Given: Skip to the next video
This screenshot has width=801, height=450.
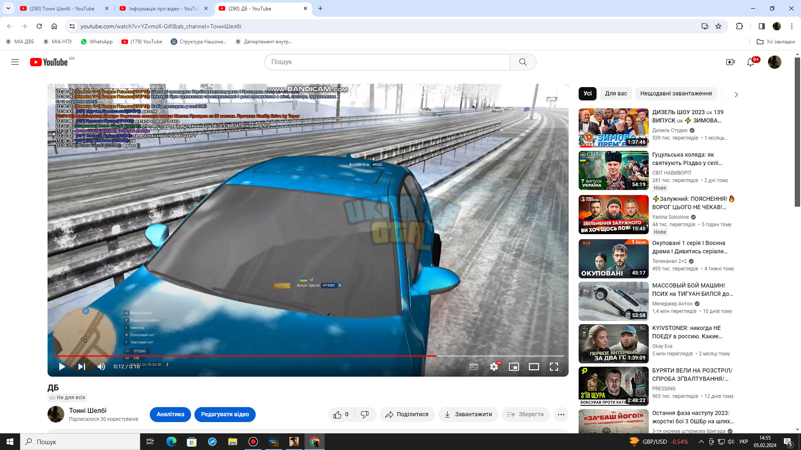Looking at the screenshot, I should click(x=82, y=367).
